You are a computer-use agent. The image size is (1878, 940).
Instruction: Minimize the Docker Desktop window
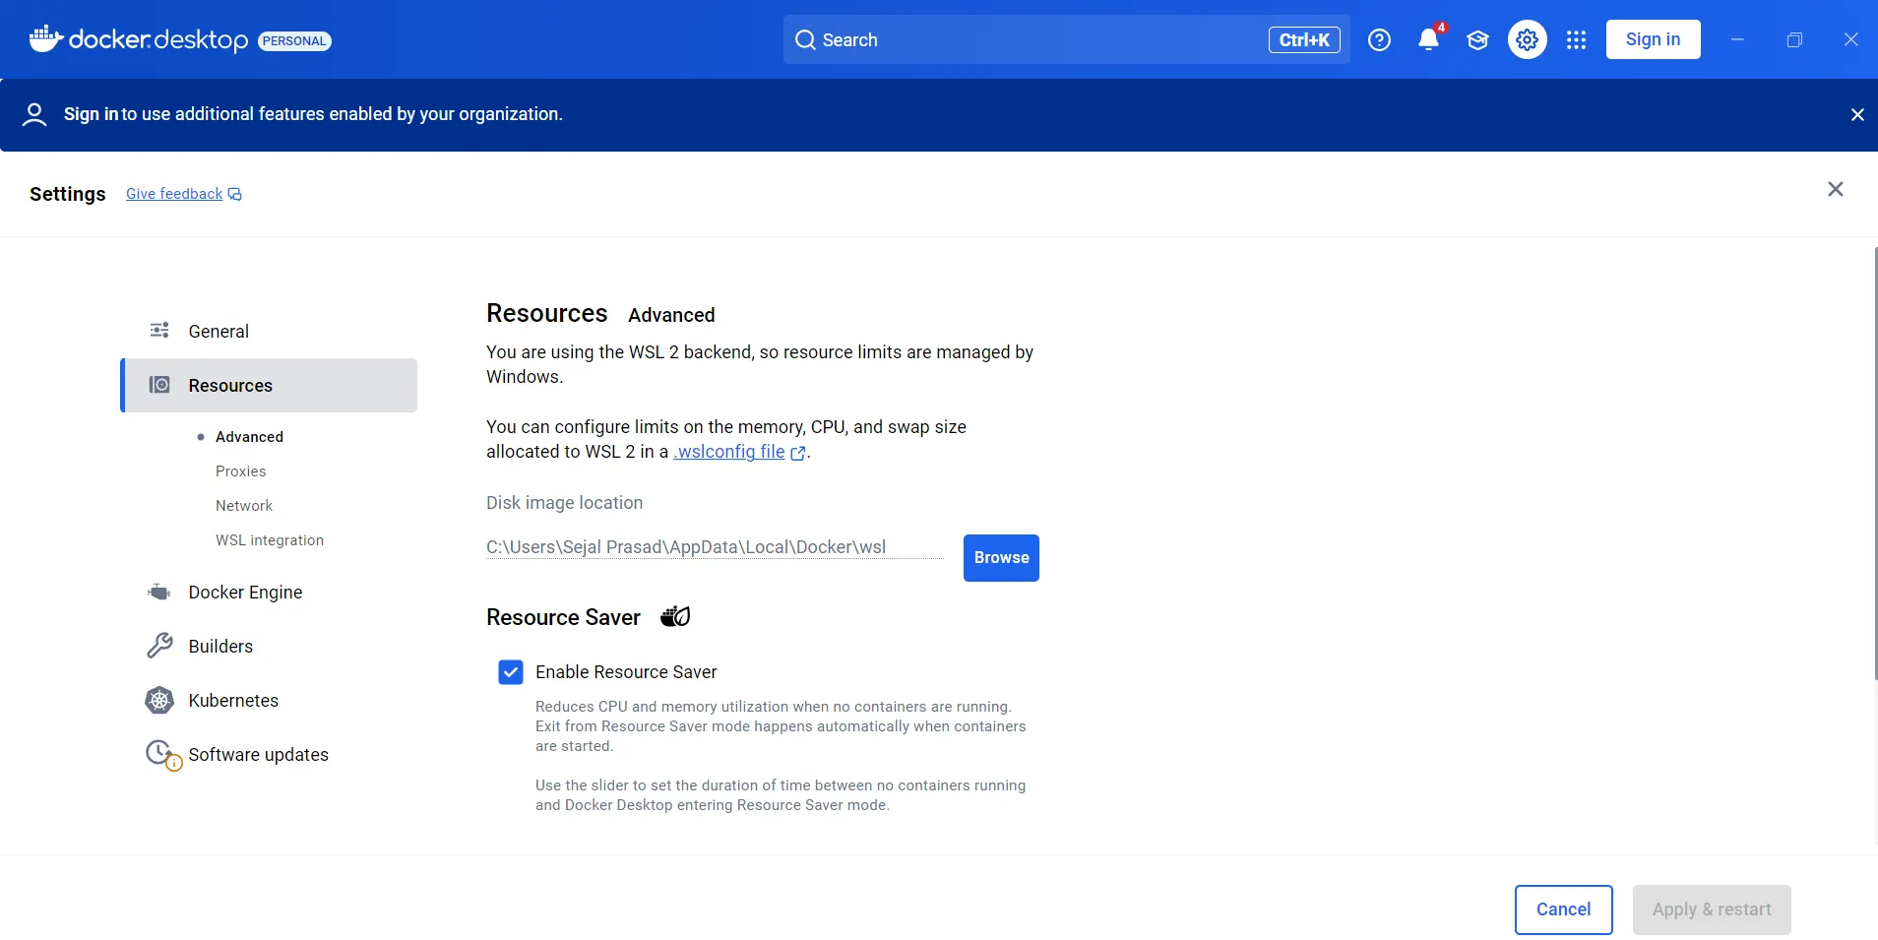[1737, 39]
